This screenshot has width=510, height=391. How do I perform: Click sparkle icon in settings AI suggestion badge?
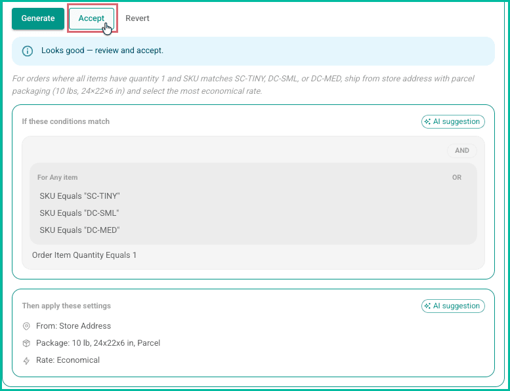[428, 306]
